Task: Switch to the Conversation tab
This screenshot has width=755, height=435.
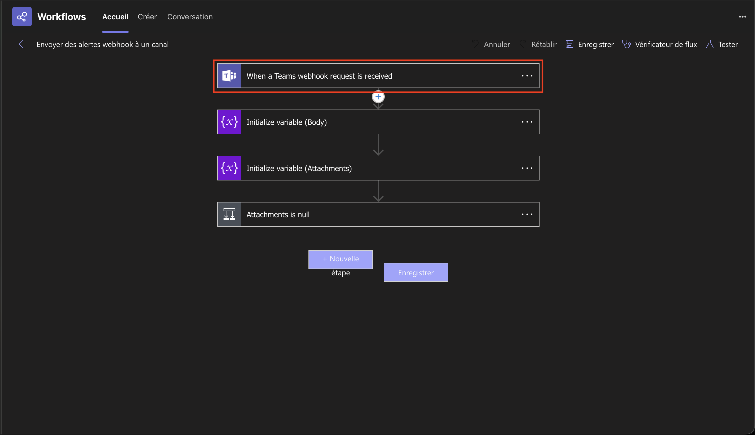Action: 190,17
